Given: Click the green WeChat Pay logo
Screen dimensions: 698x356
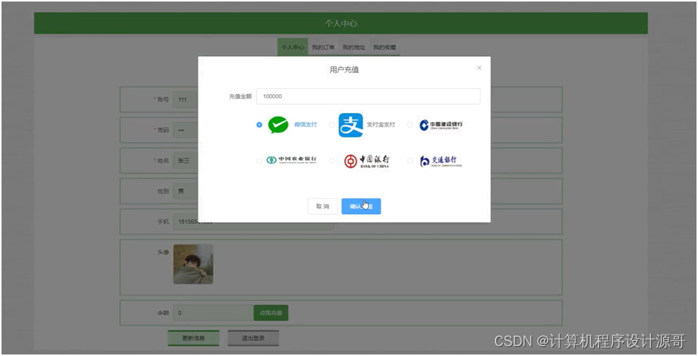Looking at the screenshot, I should click(278, 125).
